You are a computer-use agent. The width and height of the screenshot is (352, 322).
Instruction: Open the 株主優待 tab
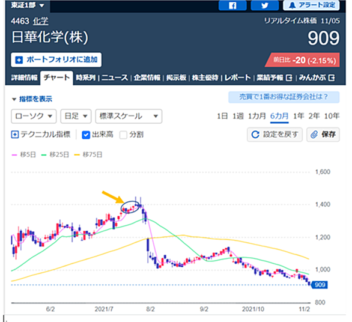pyautogui.click(x=205, y=77)
